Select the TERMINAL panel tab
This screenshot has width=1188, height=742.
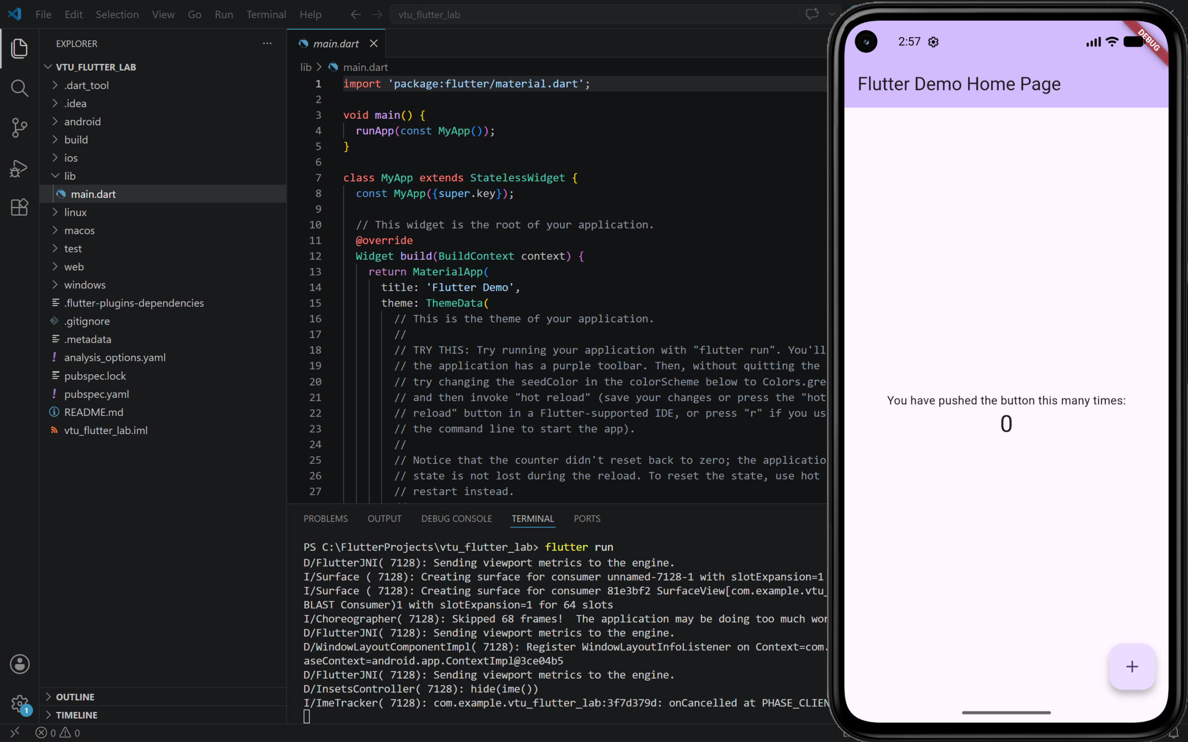(x=533, y=519)
